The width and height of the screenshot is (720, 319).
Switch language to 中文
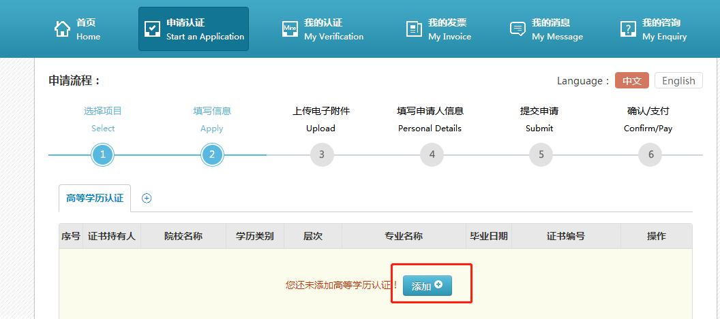pos(631,80)
